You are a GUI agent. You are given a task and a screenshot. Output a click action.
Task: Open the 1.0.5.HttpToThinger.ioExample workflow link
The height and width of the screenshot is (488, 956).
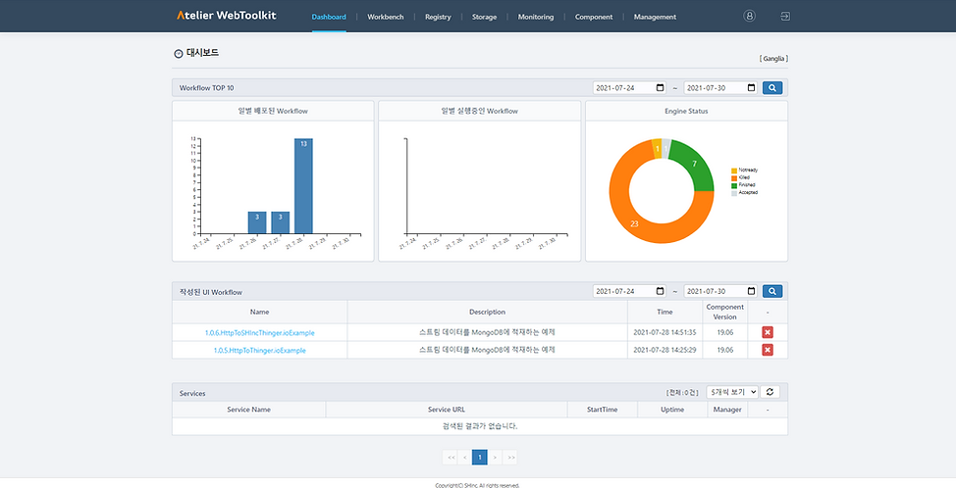[260, 351]
